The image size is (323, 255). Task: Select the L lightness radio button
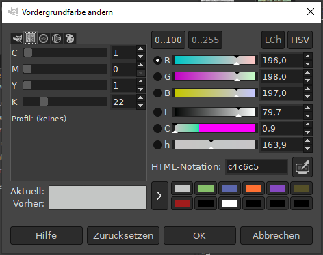coord(157,112)
